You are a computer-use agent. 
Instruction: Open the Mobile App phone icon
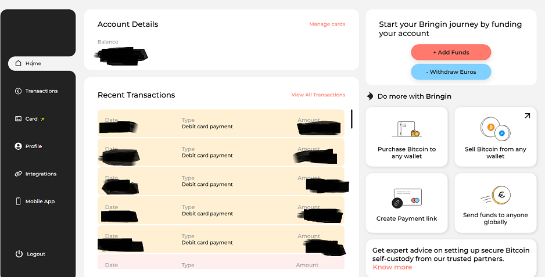click(x=18, y=202)
